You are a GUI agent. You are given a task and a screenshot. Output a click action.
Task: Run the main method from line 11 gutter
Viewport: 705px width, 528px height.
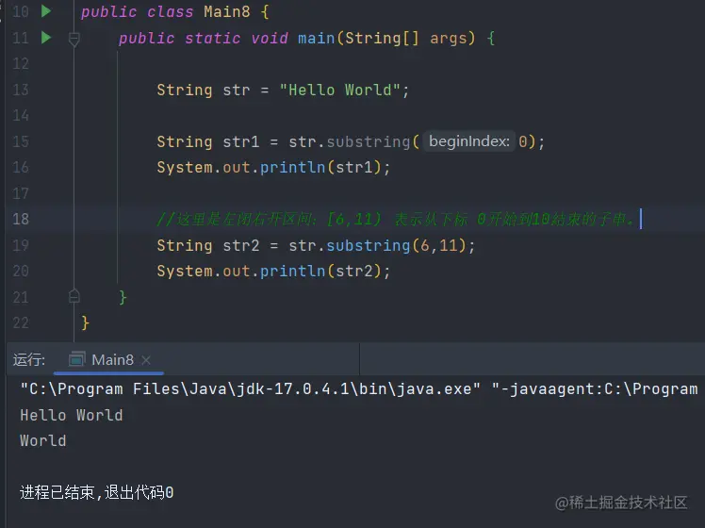46,38
